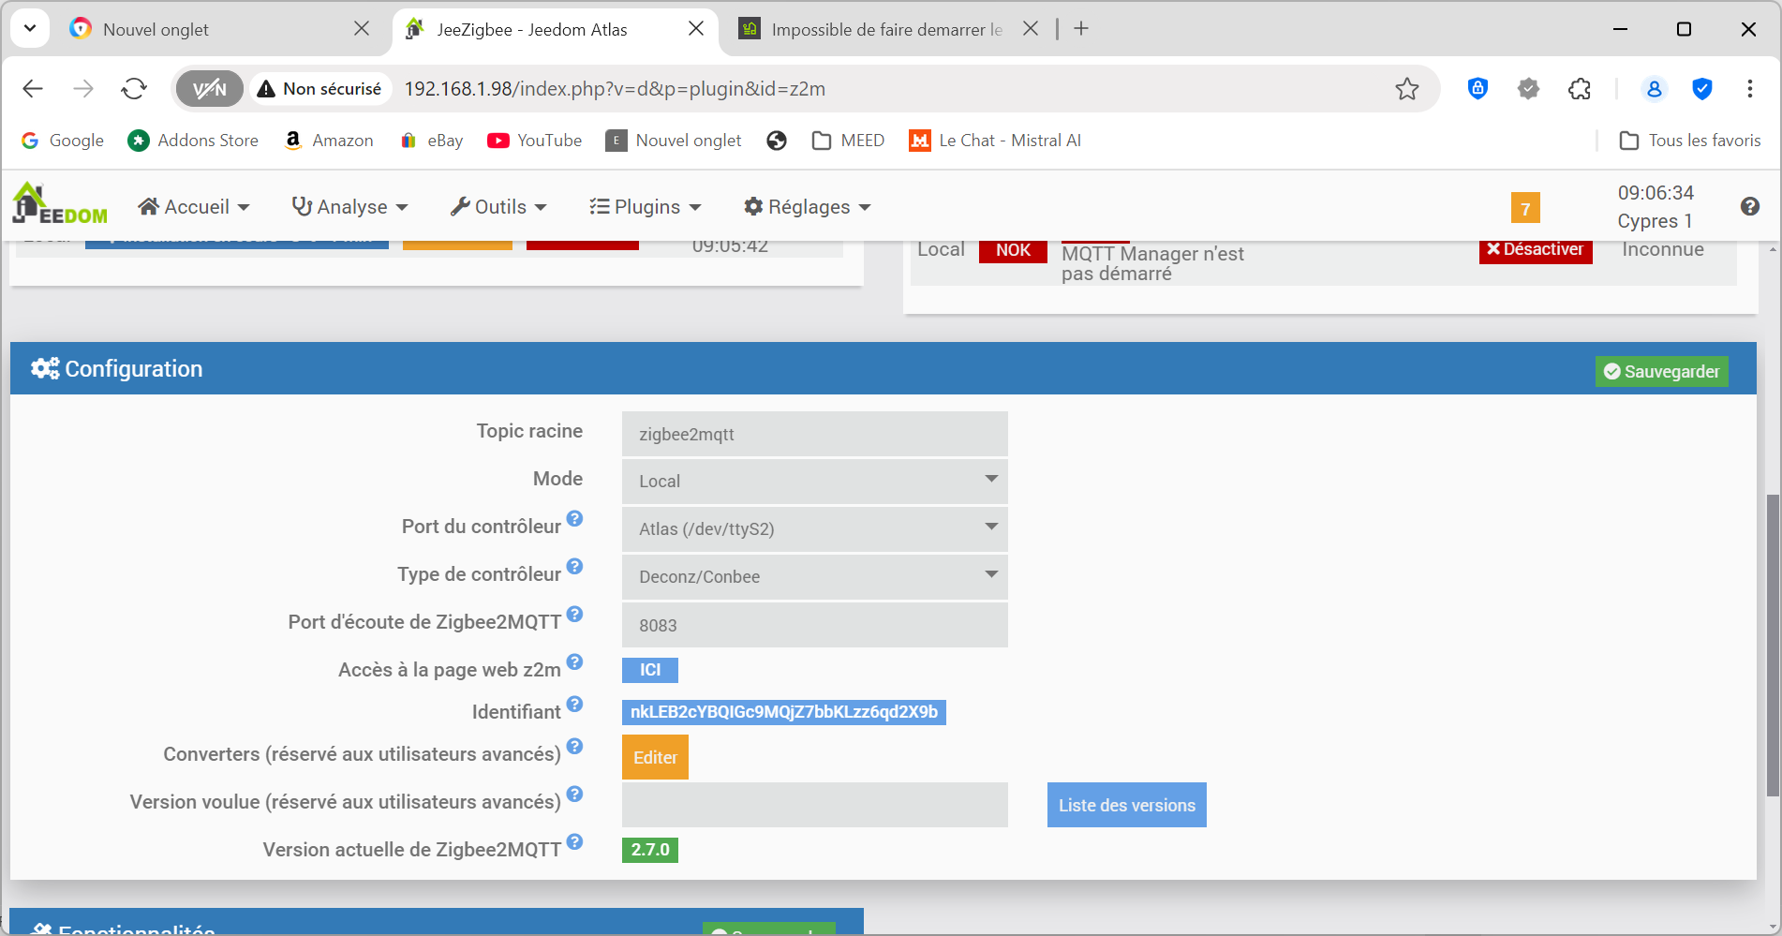Open the globe bookmark icon
1782x936 pixels.
tap(777, 141)
